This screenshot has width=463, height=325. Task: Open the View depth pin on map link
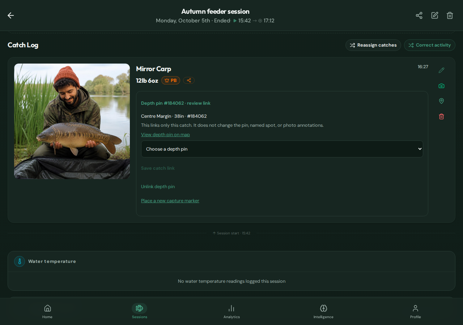click(x=165, y=135)
